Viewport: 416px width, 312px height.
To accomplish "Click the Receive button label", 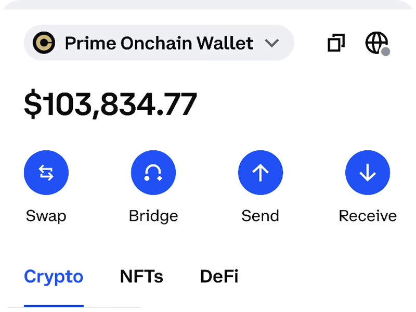I will pos(368,215).
